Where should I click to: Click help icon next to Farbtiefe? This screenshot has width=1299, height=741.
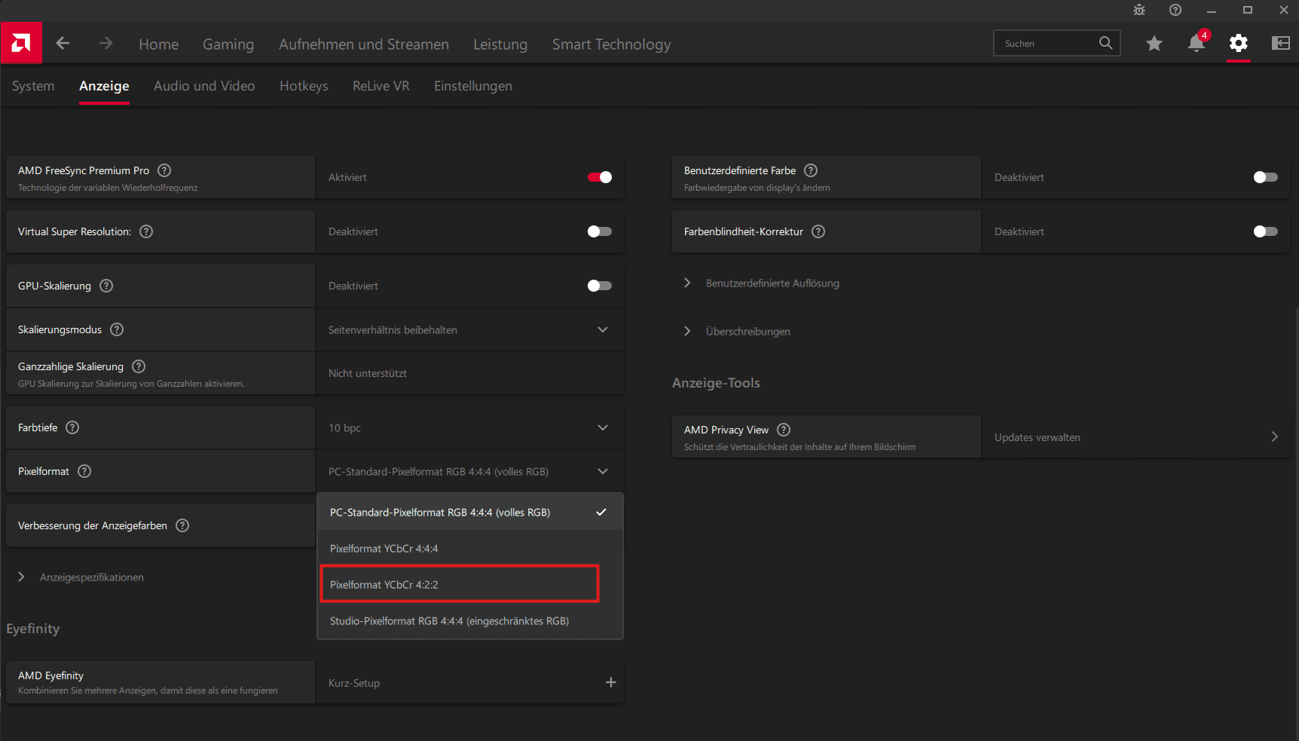72,427
